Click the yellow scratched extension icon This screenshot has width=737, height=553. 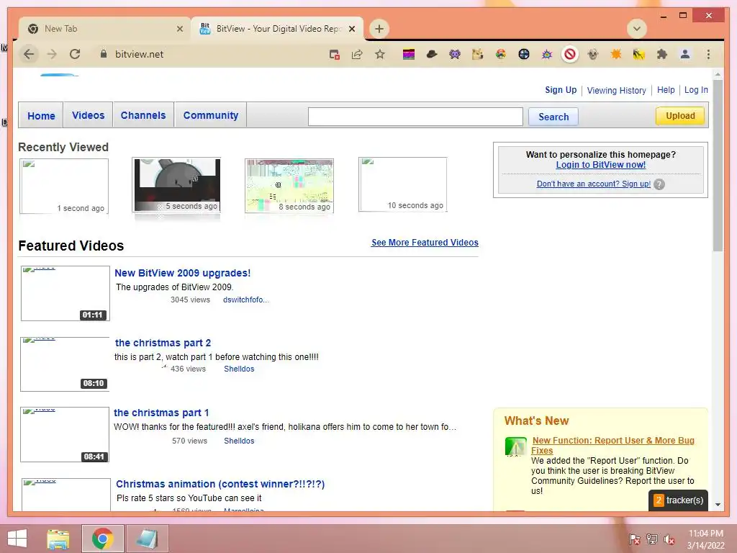(639, 55)
